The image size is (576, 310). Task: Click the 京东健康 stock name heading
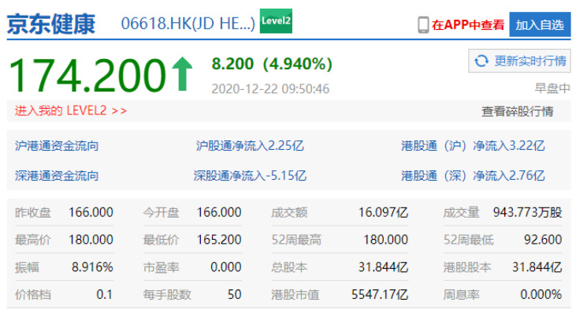[51, 24]
